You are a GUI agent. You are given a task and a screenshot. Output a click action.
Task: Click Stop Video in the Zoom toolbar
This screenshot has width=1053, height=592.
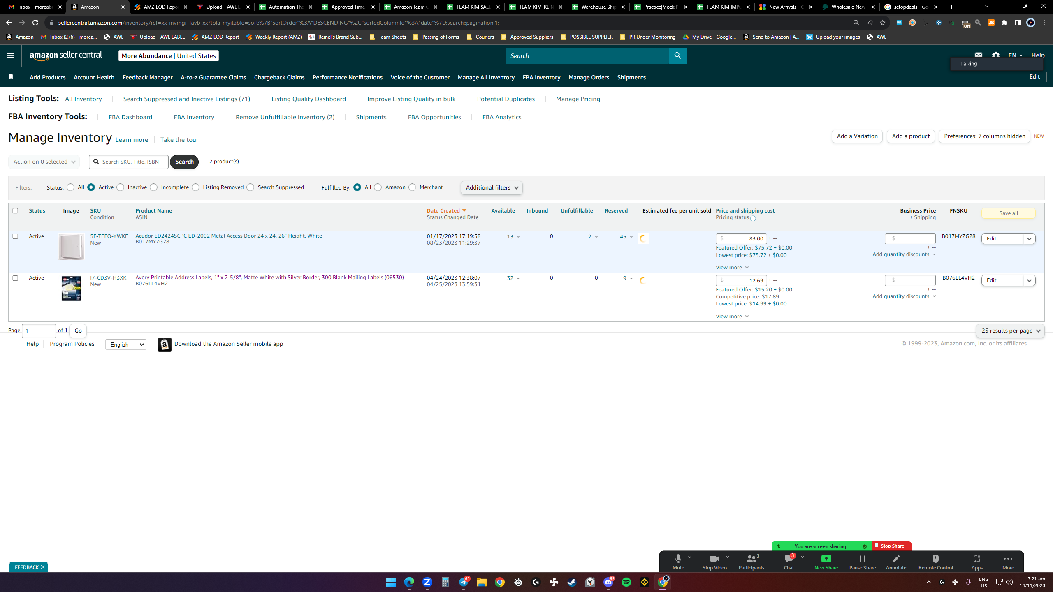tap(714, 561)
